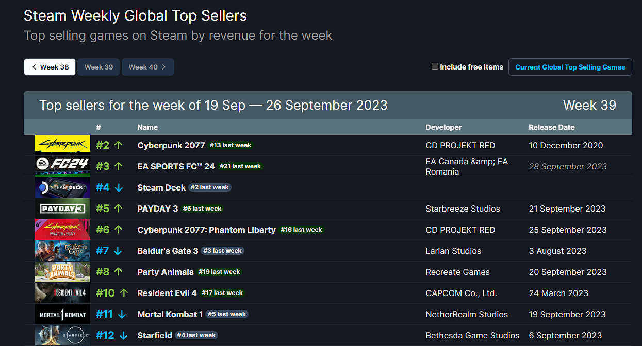Viewport: 642px width, 346px height.
Task: Click the Release Date column header
Action: [551, 127]
